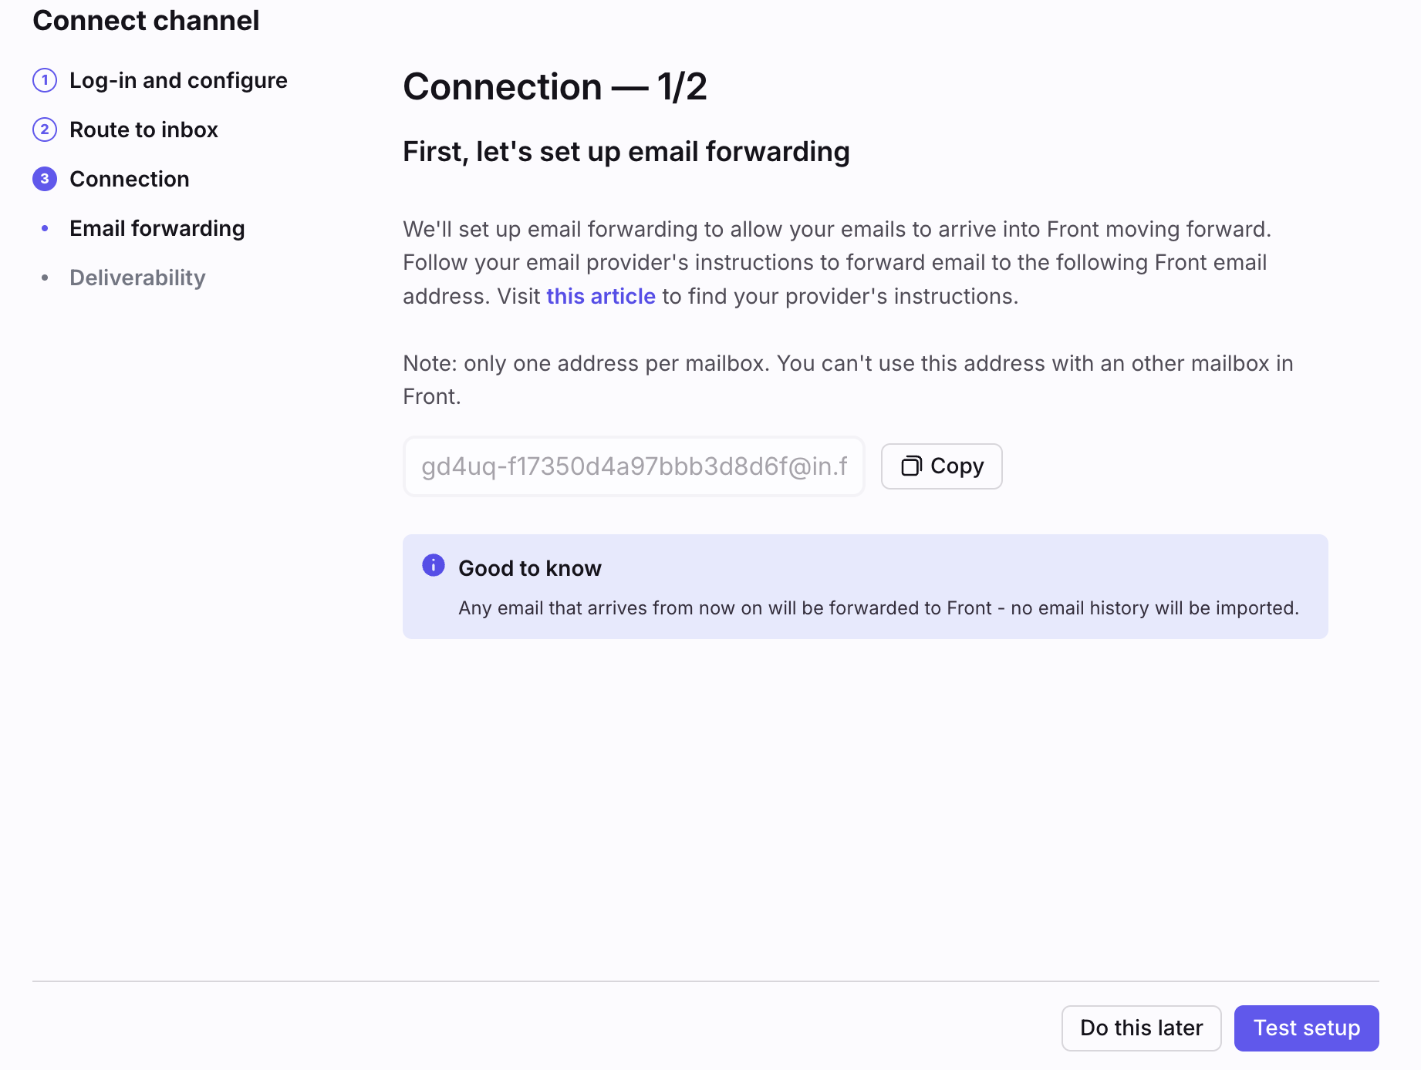Open the Email forwarding sub-step
Screen dimensions: 1421x1070
tap(157, 228)
